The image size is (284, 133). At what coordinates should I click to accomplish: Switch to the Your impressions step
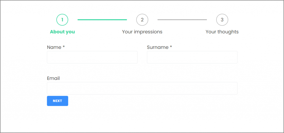coord(142,32)
